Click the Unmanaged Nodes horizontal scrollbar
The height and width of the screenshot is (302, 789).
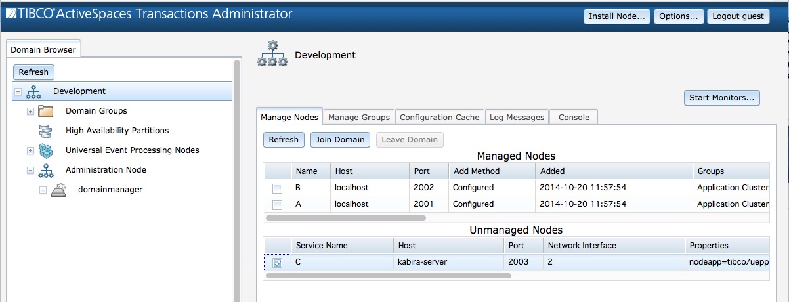388,276
